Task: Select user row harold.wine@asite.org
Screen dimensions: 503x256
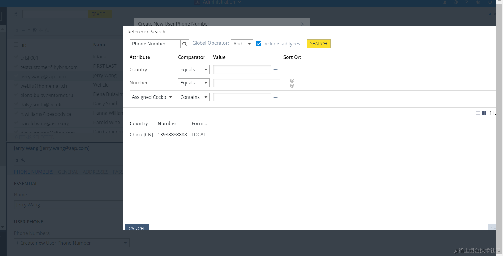Action: 68,123
